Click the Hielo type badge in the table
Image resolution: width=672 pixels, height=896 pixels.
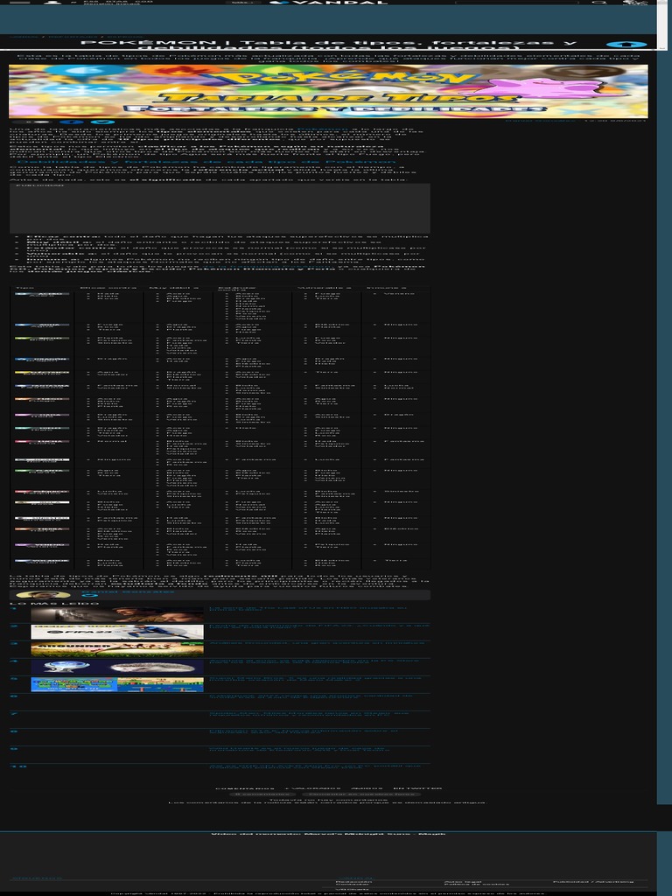click(x=42, y=428)
